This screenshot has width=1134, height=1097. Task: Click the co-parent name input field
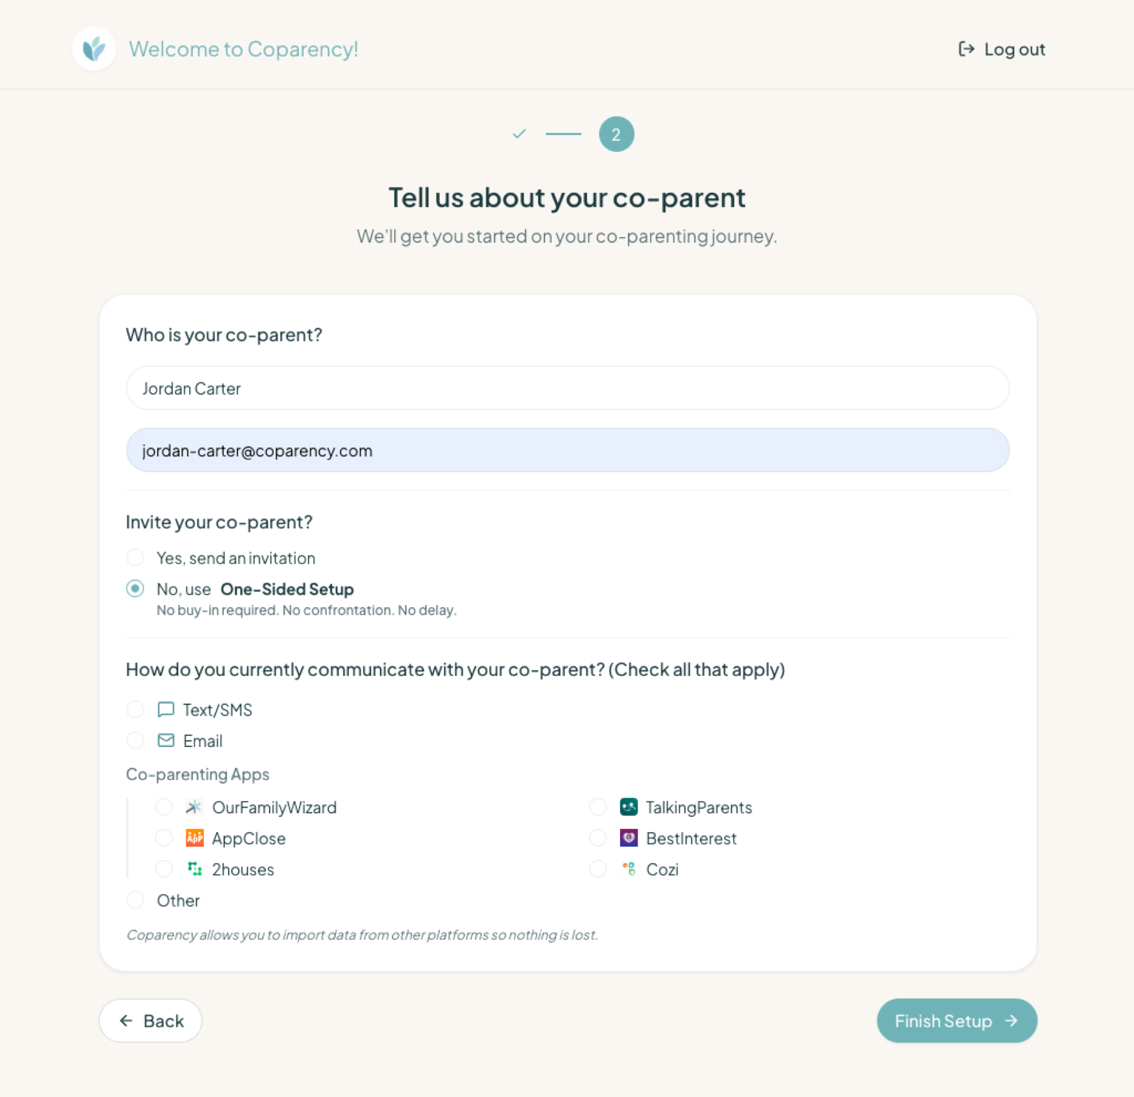coord(567,388)
